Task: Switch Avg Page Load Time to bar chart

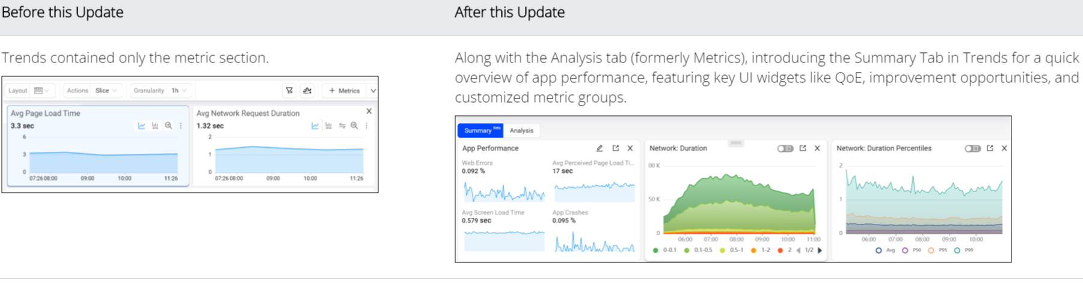Action: [155, 125]
